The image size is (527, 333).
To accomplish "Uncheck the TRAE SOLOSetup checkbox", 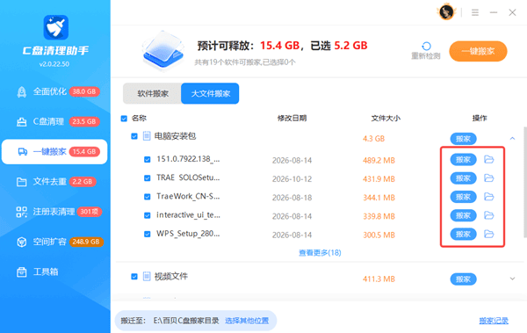I will tap(148, 178).
